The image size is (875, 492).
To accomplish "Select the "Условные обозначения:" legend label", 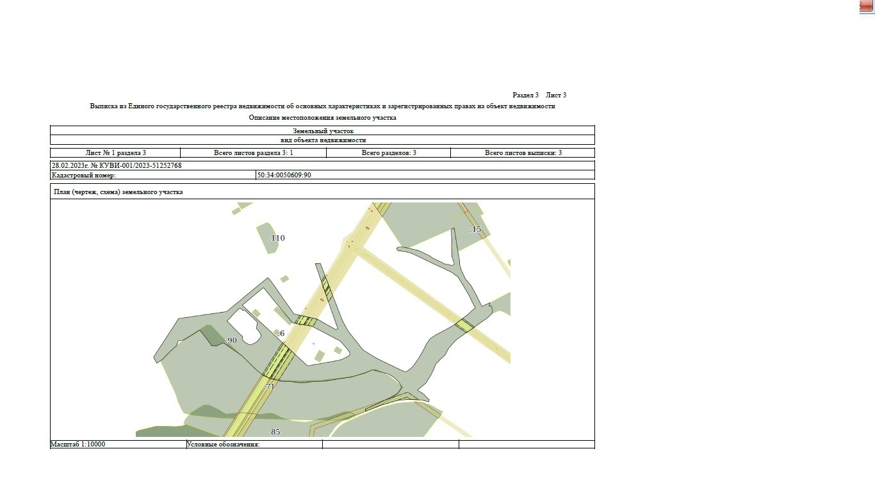I will (224, 445).
